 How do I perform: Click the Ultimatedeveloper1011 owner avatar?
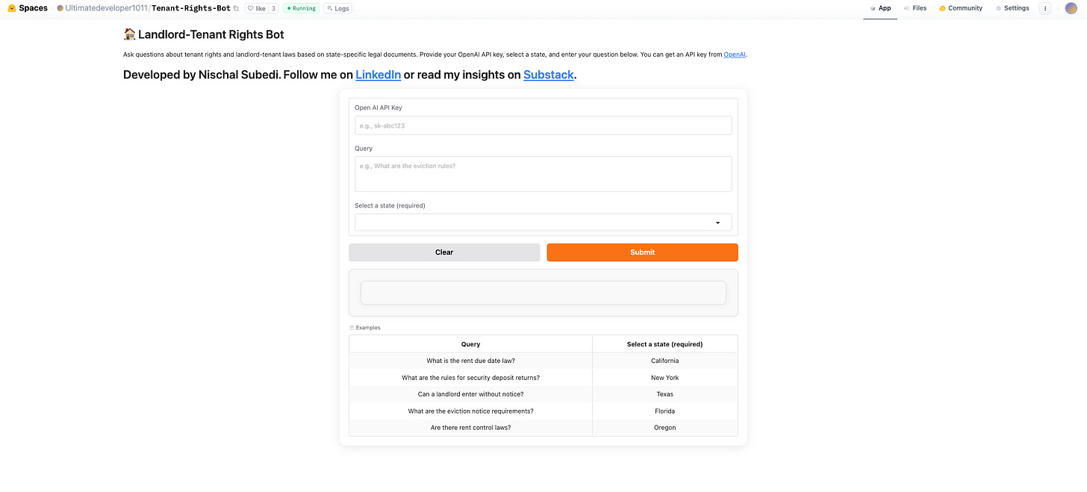[60, 8]
